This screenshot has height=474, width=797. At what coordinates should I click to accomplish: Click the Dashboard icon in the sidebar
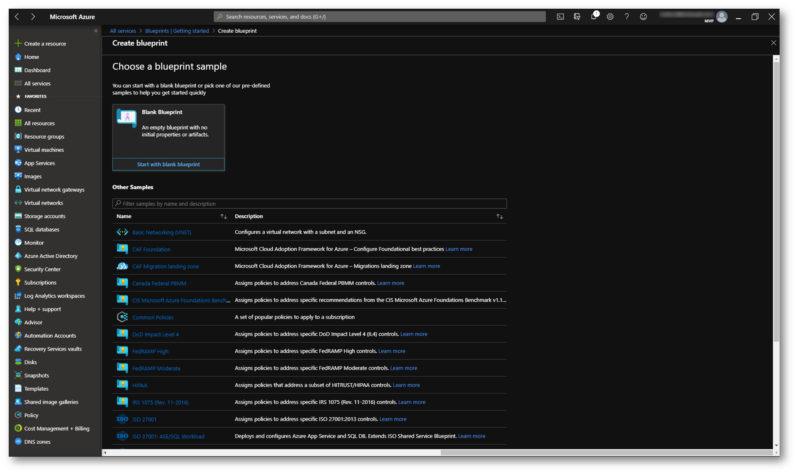(x=18, y=70)
